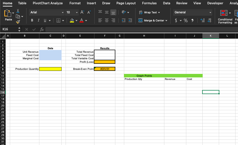Viewport: 238px width, 145px height.
Task: Switch to the Table tab
Action: click(22, 3)
